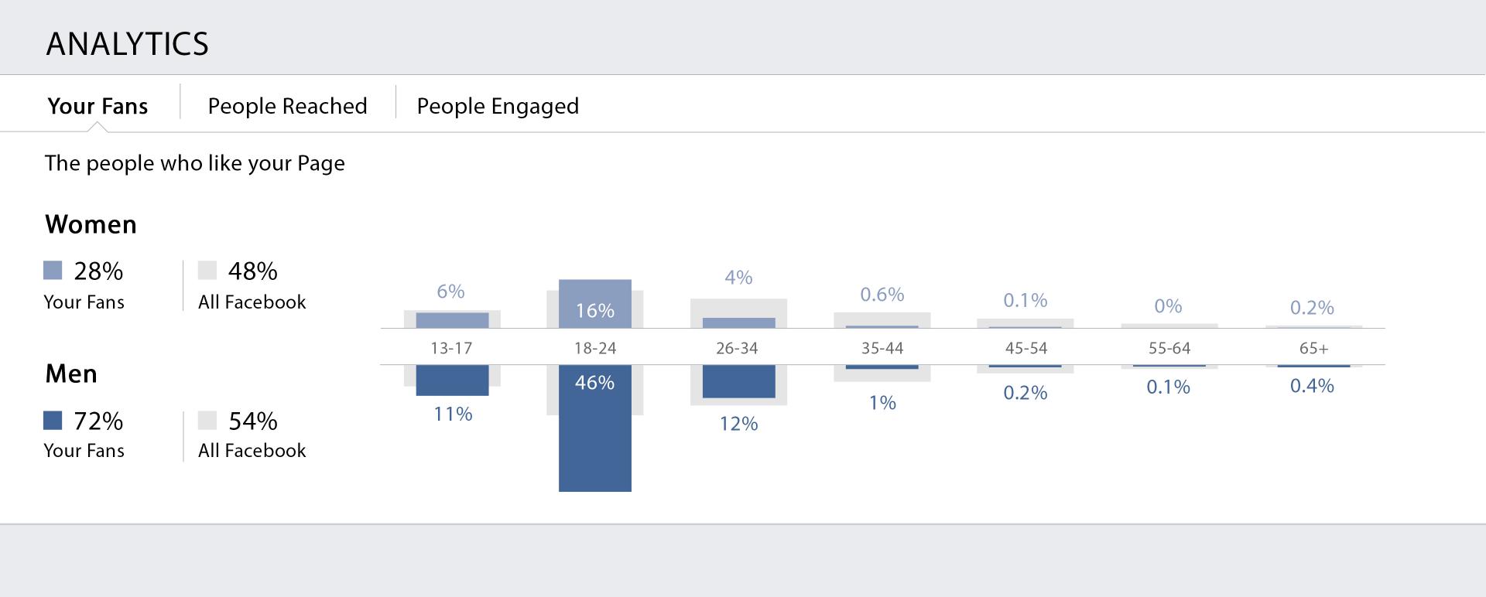
Task: Click the Women 28% fans value
Action: tap(98, 271)
